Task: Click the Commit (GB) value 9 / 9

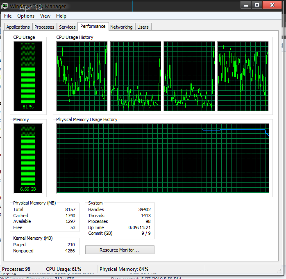Action: click(x=146, y=233)
